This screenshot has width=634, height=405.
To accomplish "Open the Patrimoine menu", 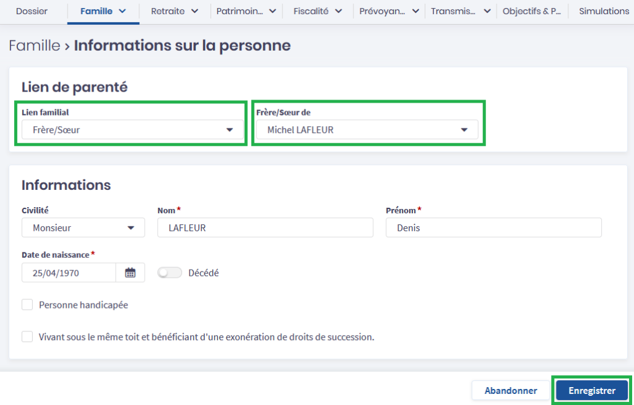I will pyautogui.click(x=246, y=11).
